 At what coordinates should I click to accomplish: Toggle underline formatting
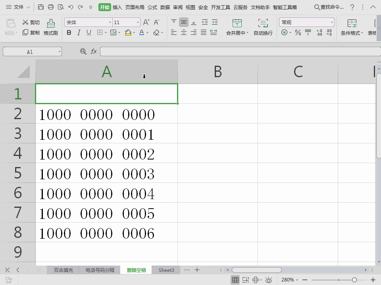(89, 32)
